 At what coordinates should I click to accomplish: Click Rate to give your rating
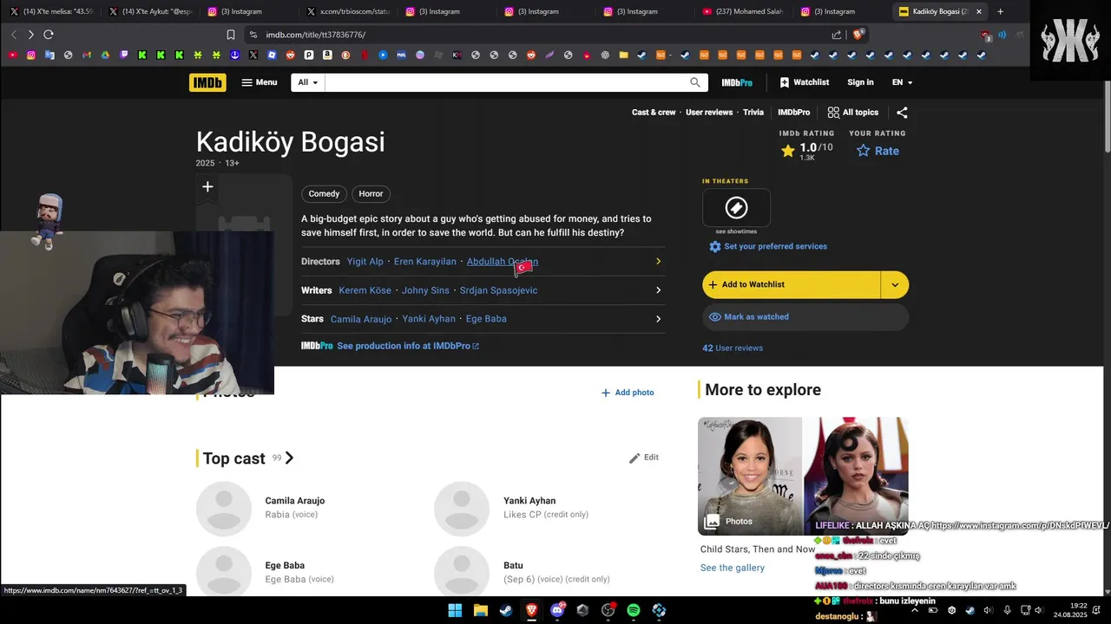(x=878, y=151)
